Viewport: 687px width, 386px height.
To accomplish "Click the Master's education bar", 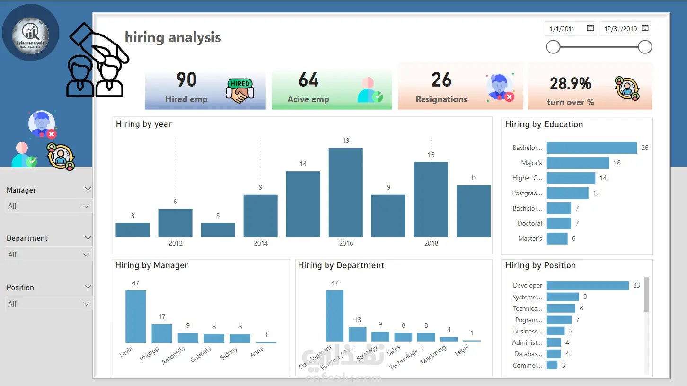I will pos(557,238).
